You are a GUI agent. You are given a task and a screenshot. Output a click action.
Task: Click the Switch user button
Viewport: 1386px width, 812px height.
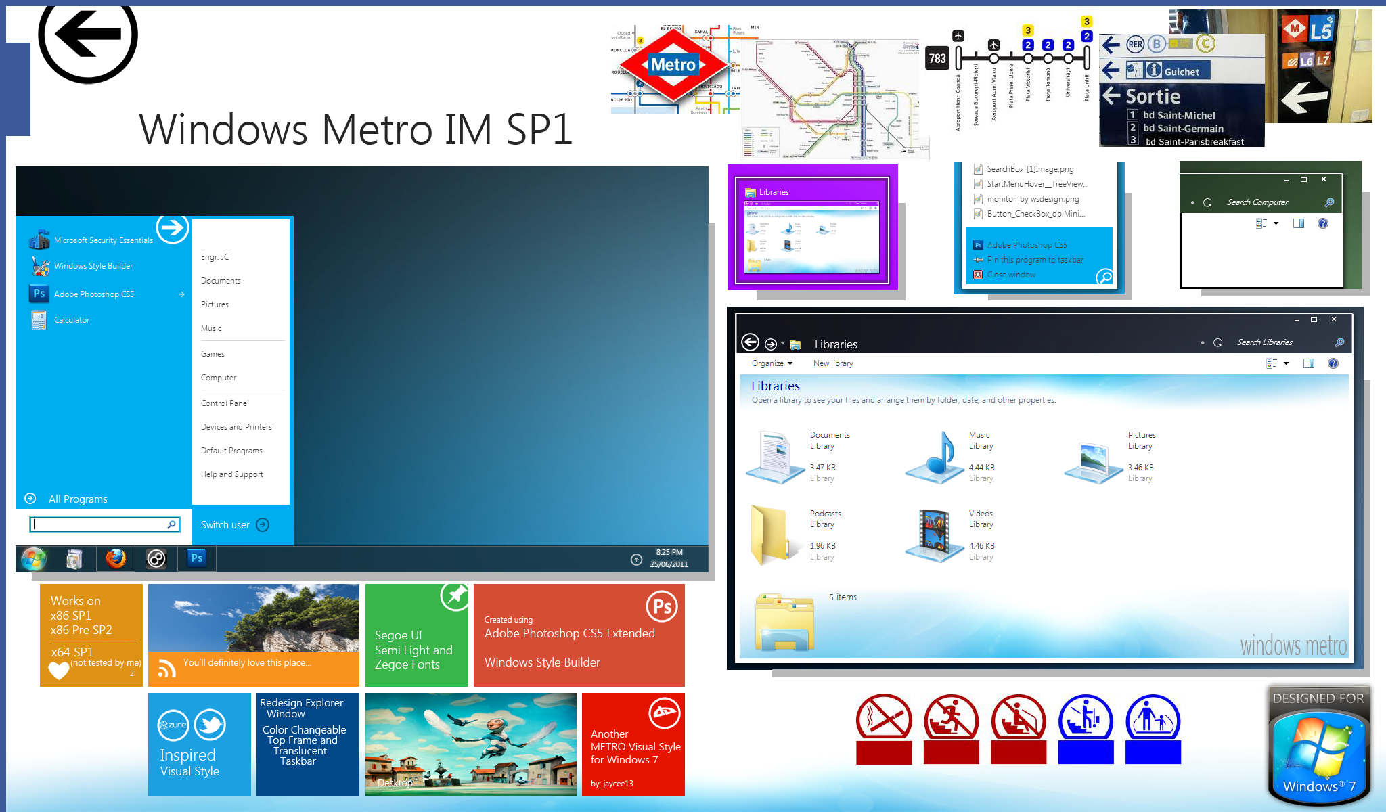235,525
